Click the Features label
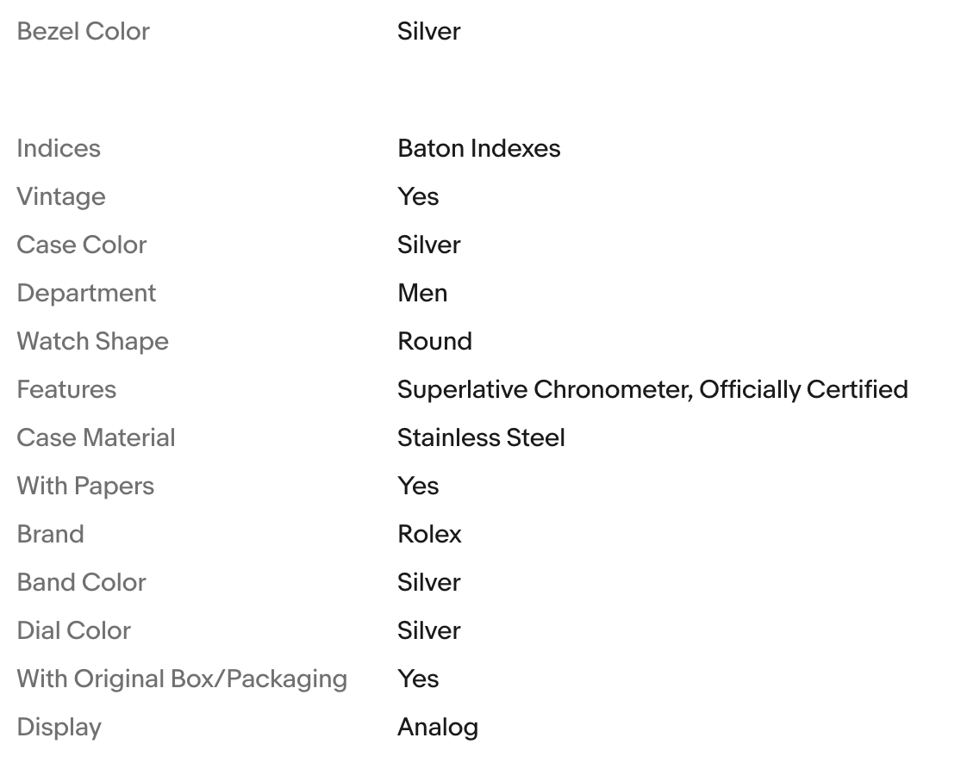The image size is (967, 775). pos(66,390)
